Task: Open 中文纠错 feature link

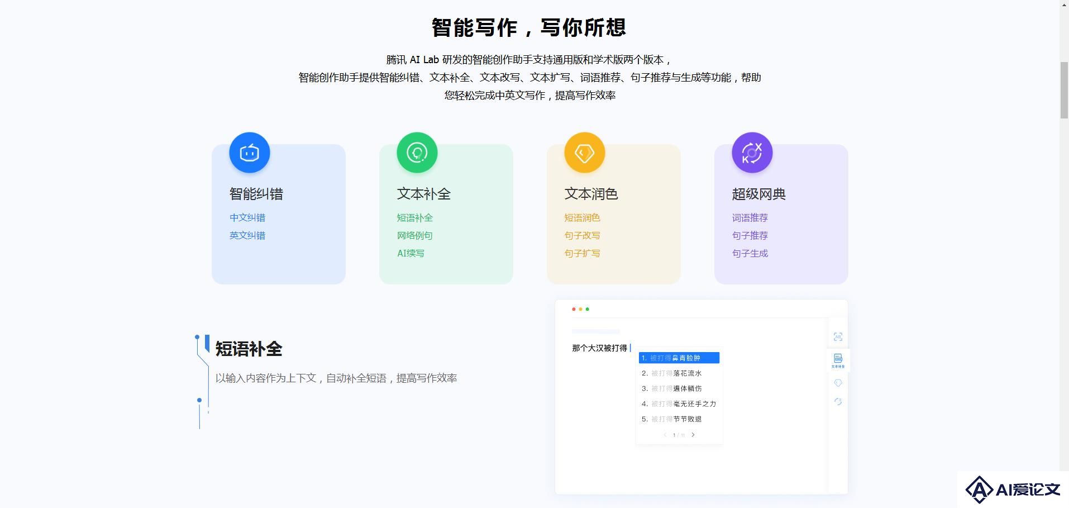Action: (x=247, y=217)
